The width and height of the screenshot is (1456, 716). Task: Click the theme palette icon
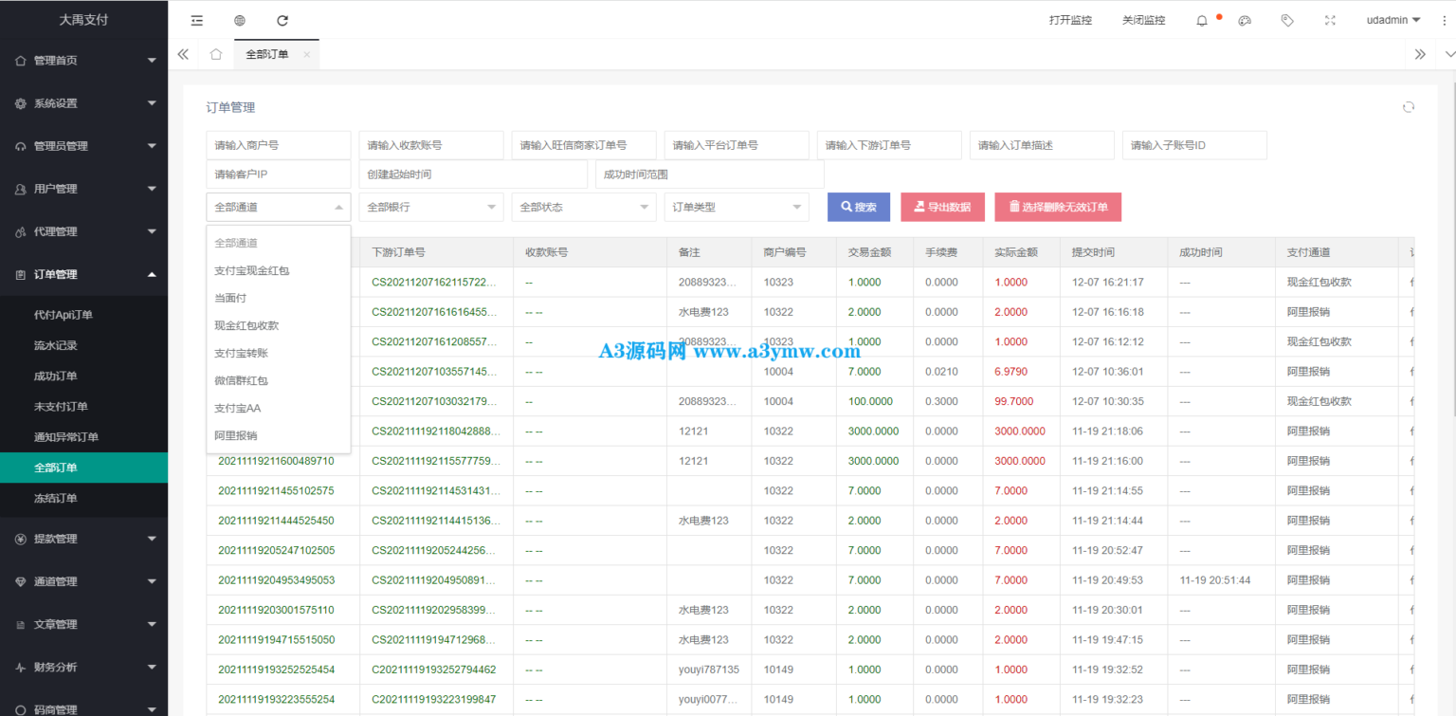[1245, 20]
